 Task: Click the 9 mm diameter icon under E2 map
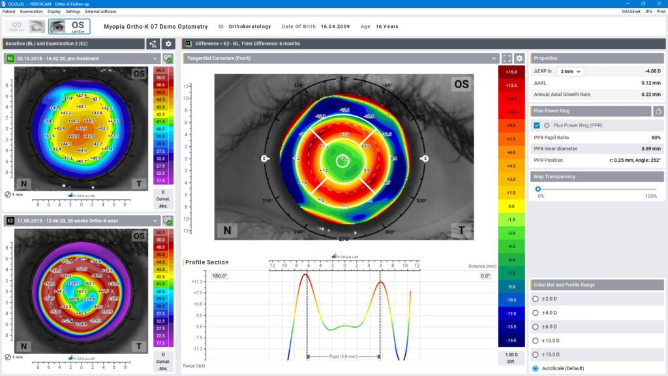8,357
